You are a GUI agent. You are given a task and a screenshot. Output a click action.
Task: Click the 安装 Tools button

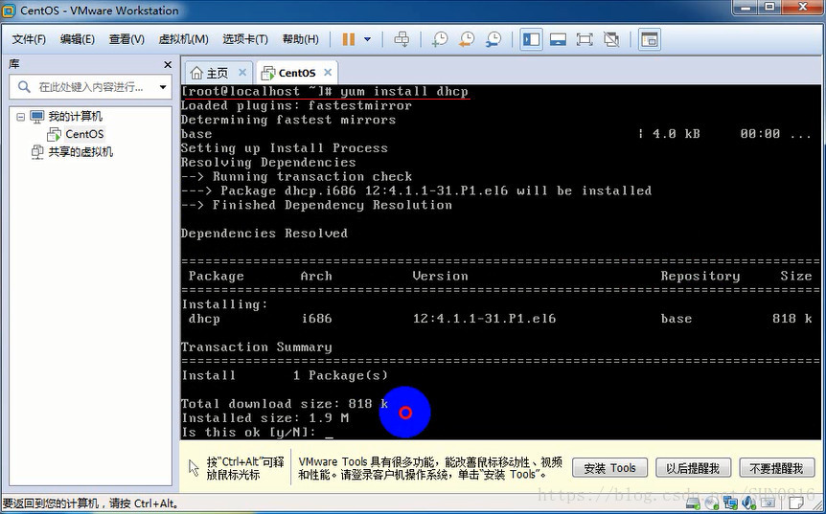coord(609,468)
